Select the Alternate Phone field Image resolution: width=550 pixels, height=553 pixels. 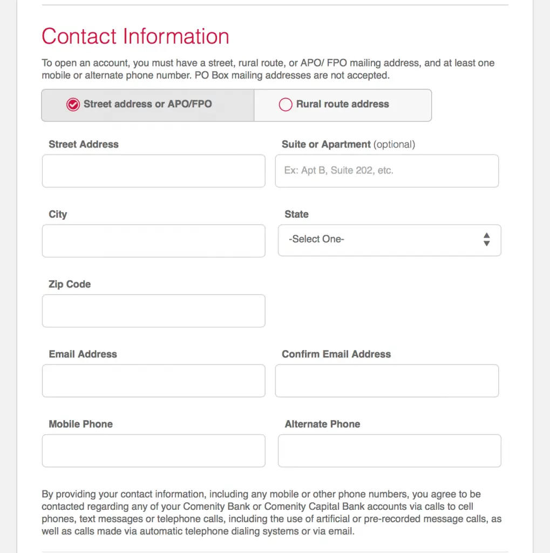[x=389, y=450]
